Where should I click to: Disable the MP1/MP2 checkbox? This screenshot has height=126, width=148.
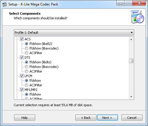coord(22,90)
